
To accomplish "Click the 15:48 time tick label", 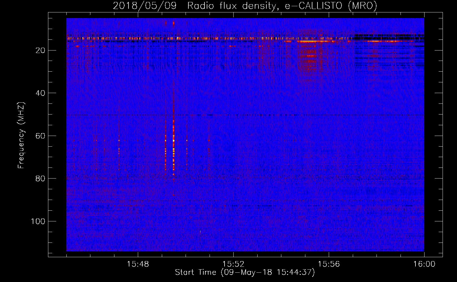I will click(138, 264).
